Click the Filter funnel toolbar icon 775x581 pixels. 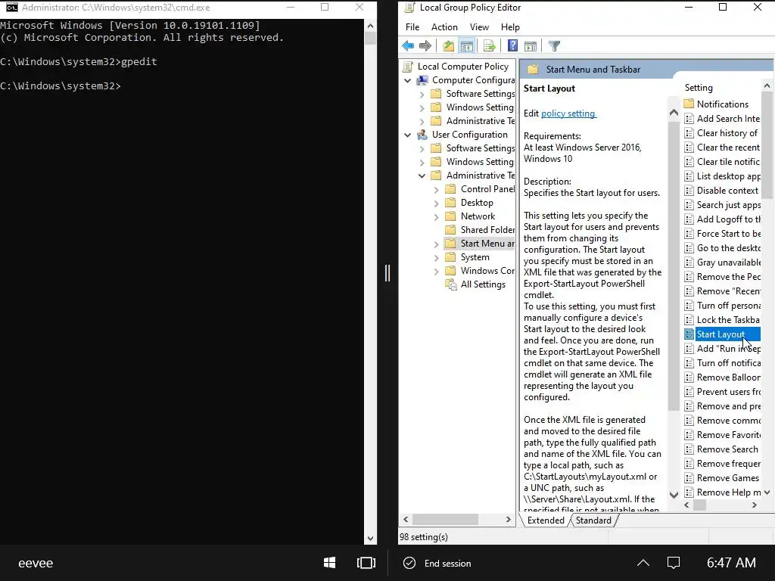click(x=554, y=46)
